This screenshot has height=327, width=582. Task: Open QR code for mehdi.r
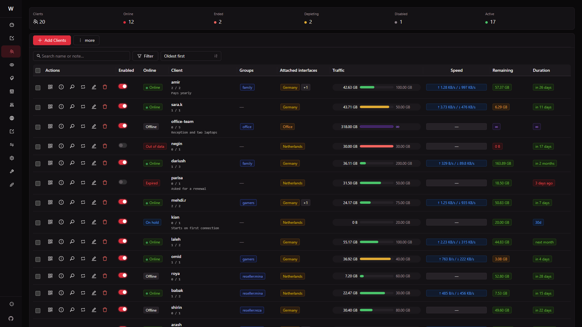pos(50,202)
